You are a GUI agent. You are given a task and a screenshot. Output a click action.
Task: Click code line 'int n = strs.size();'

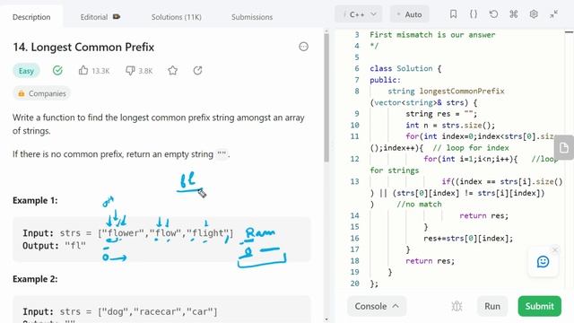tap(450, 126)
